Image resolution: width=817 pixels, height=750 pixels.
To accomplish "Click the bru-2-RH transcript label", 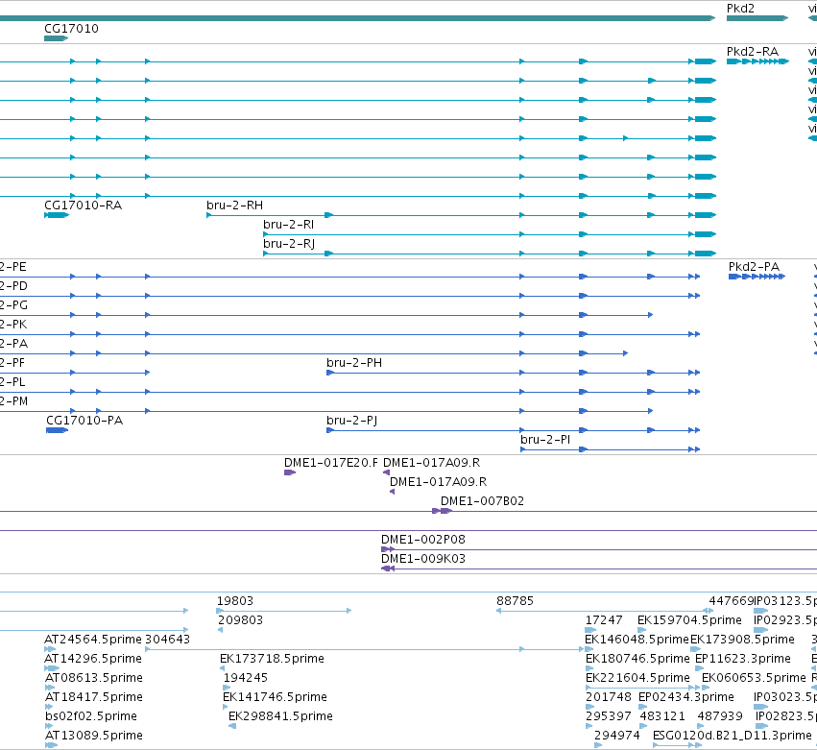I will 234,206.
